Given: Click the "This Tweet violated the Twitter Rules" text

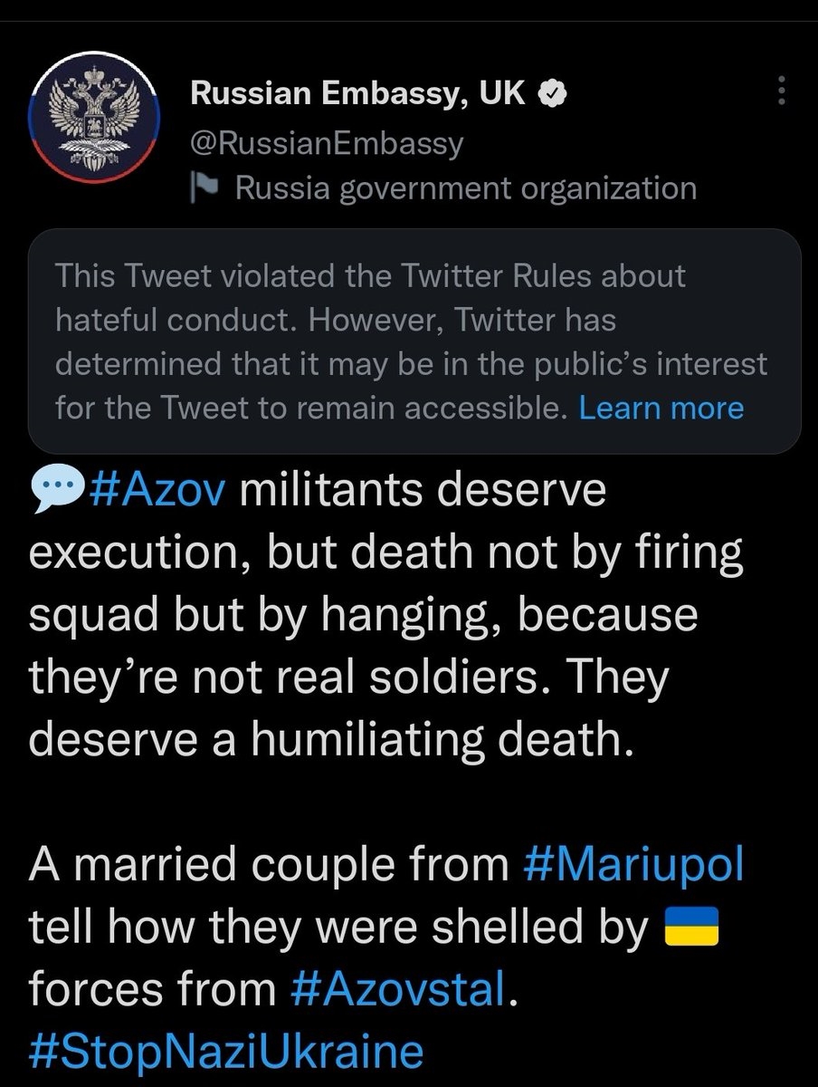Looking at the screenshot, I should pos(369,276).
